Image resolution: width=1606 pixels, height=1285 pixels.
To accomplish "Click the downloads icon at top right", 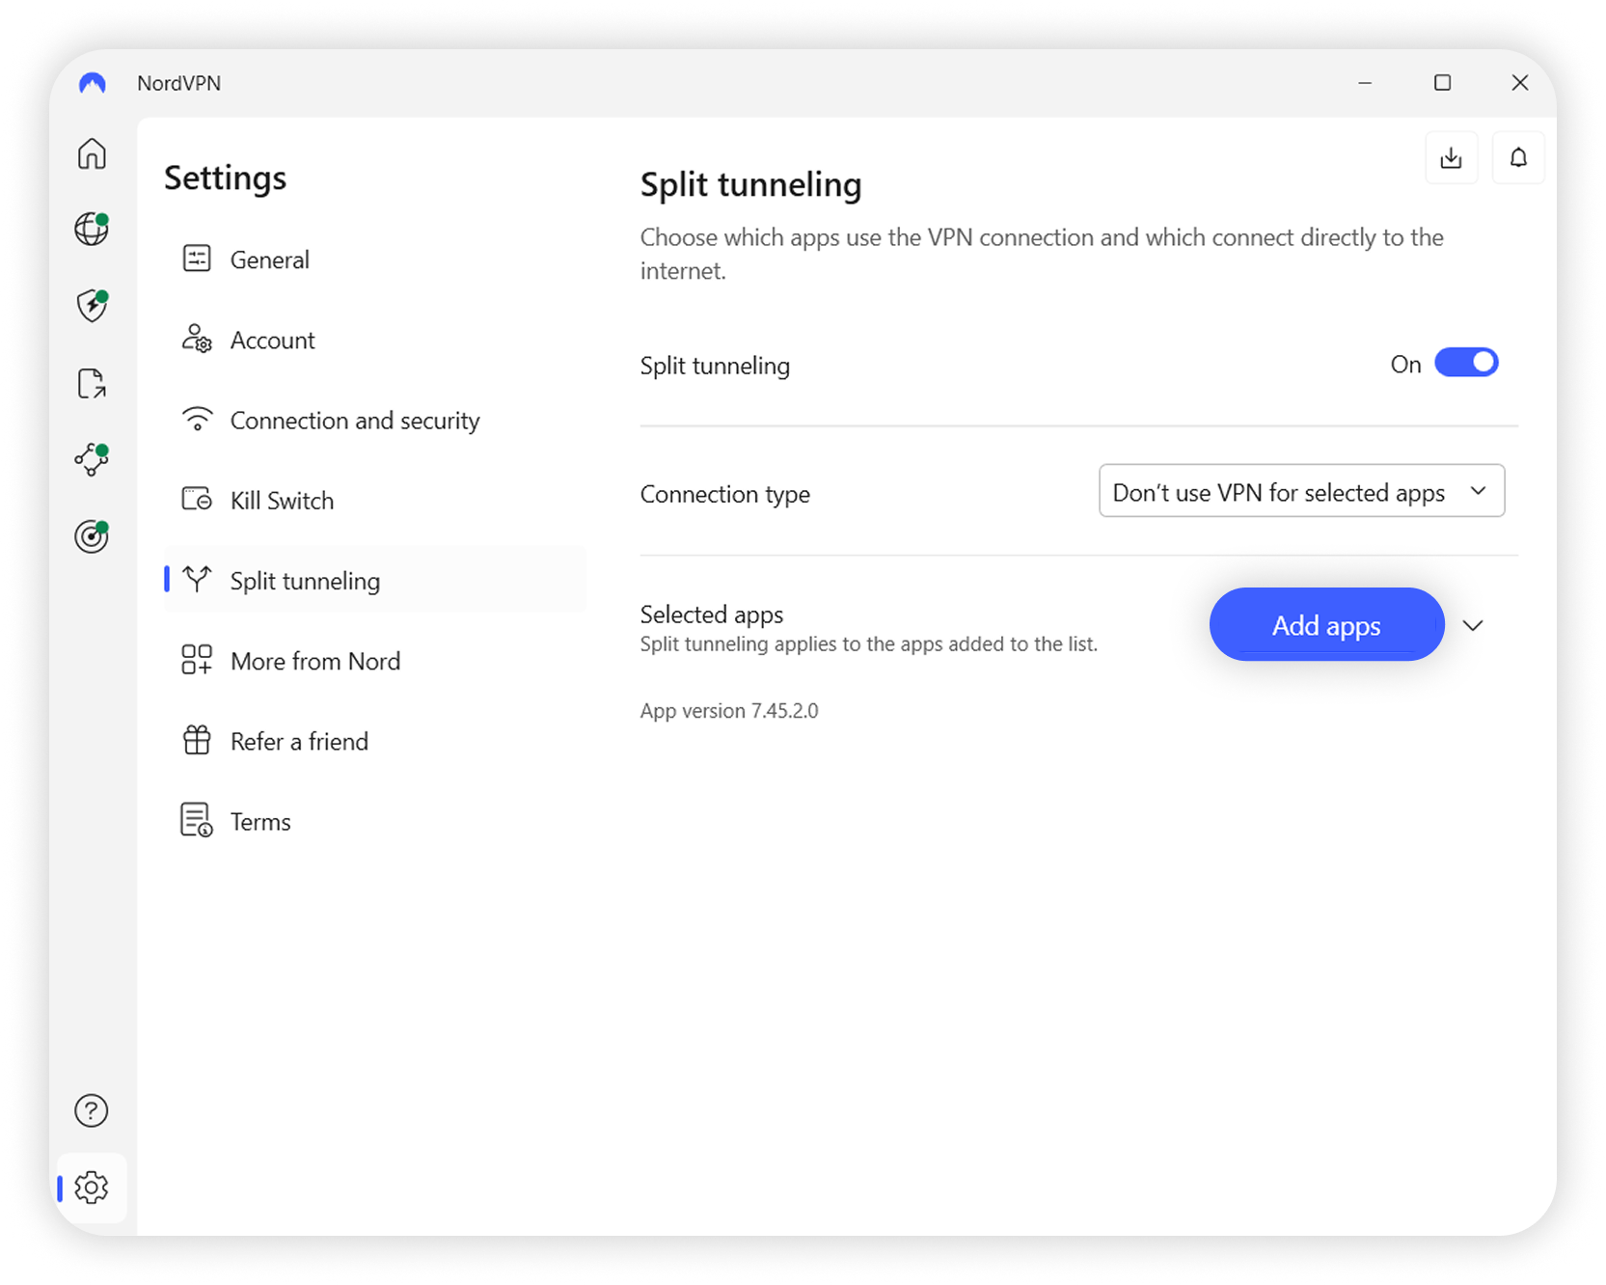I will click(x=1451, y=157).
